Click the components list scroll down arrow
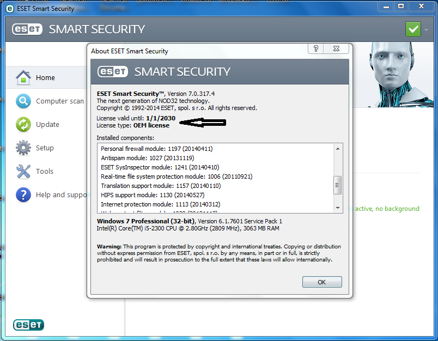The width and height of the screenshot is (438, 341). click(338, 208)
